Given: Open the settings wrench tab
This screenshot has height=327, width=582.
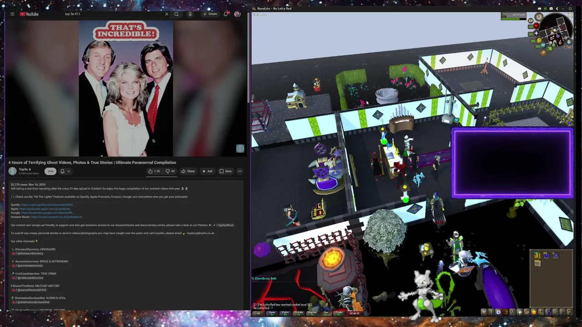Looking at the screenshot, I should point(556,312).
